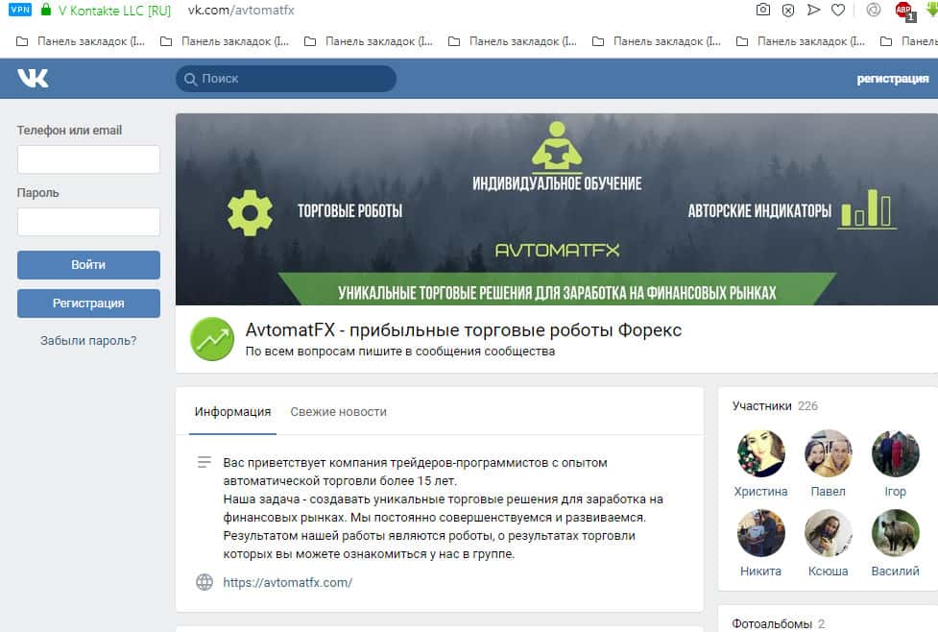The width and height of the screenshot is (938, 632).
Task: Click the AvtomatFX green chart avatar
Action: coord(212,339)
